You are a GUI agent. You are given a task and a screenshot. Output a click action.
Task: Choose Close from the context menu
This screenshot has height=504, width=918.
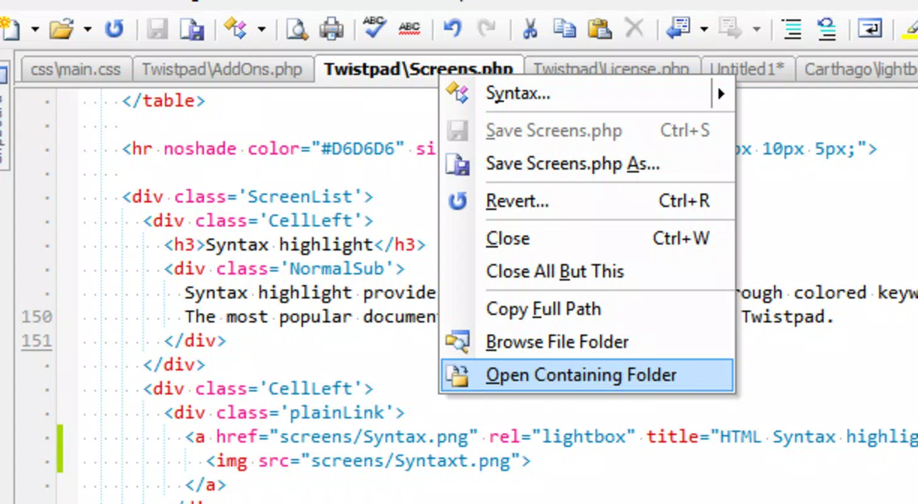[x=587, y=239]
